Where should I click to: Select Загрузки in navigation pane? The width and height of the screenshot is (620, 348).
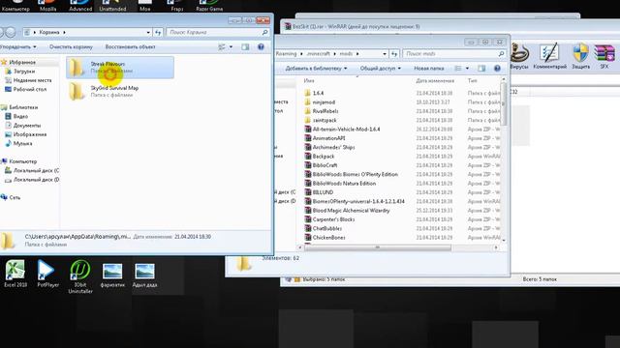click(x=24, y=72)
